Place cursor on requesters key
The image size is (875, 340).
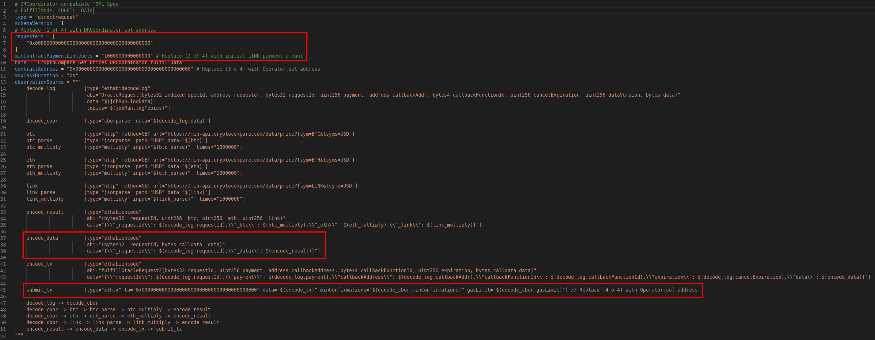tap(29, 37)
